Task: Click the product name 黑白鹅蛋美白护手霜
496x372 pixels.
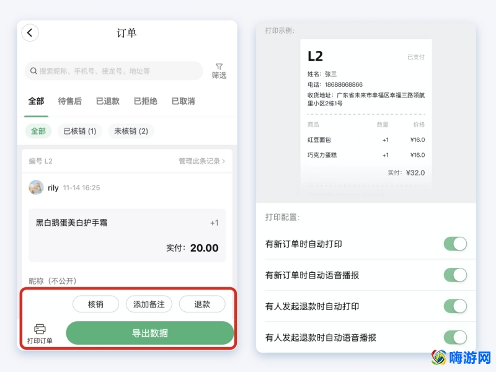Action: tap(71, 223)
